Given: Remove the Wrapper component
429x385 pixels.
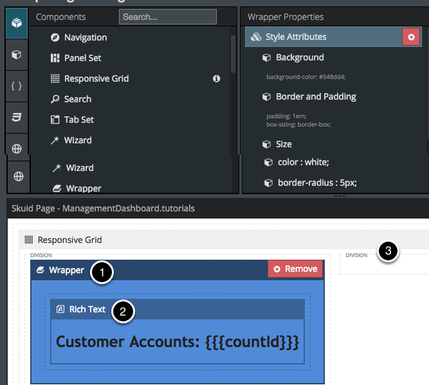Looking at the screenshot, I should [x=295, y=269].
